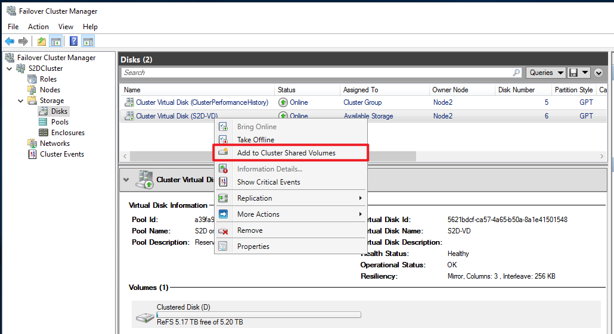Screen dimensions: 614x334
Task: Click inside the disks Search field
Action: pyautogui.click(x=317, y=73)
